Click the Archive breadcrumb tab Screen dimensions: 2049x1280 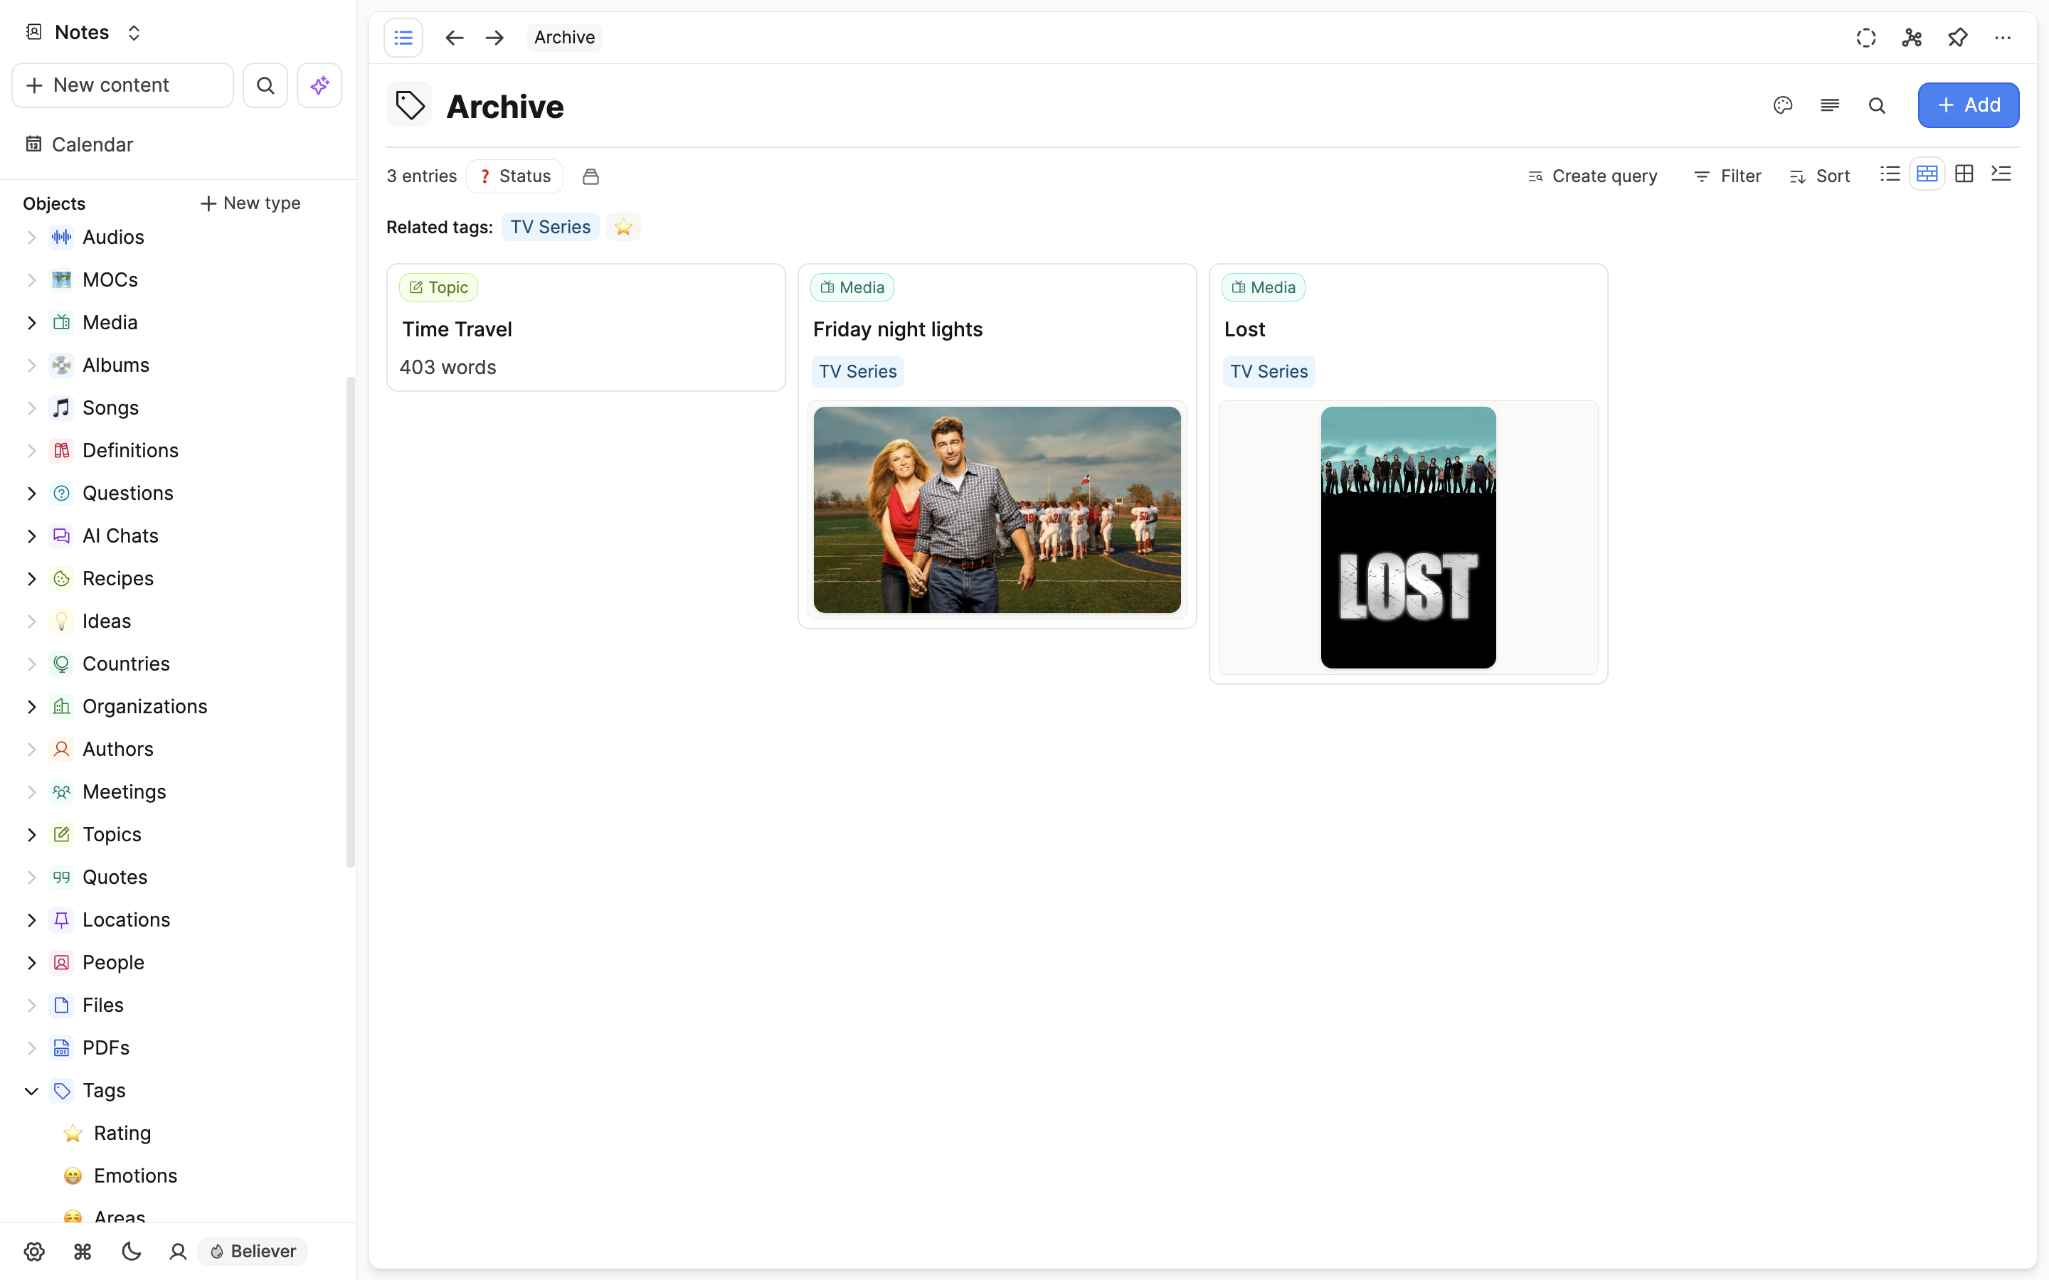click(x=564, y=37)
